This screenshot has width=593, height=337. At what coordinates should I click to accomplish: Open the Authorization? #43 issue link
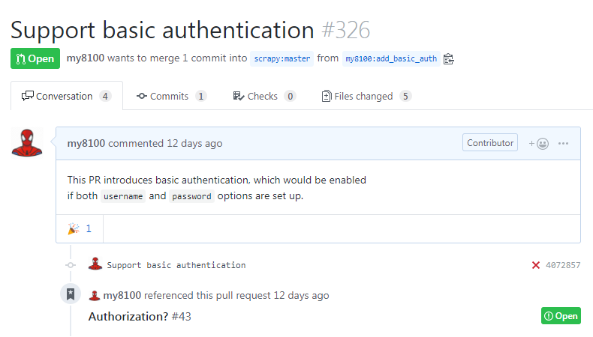pos(140,316)
